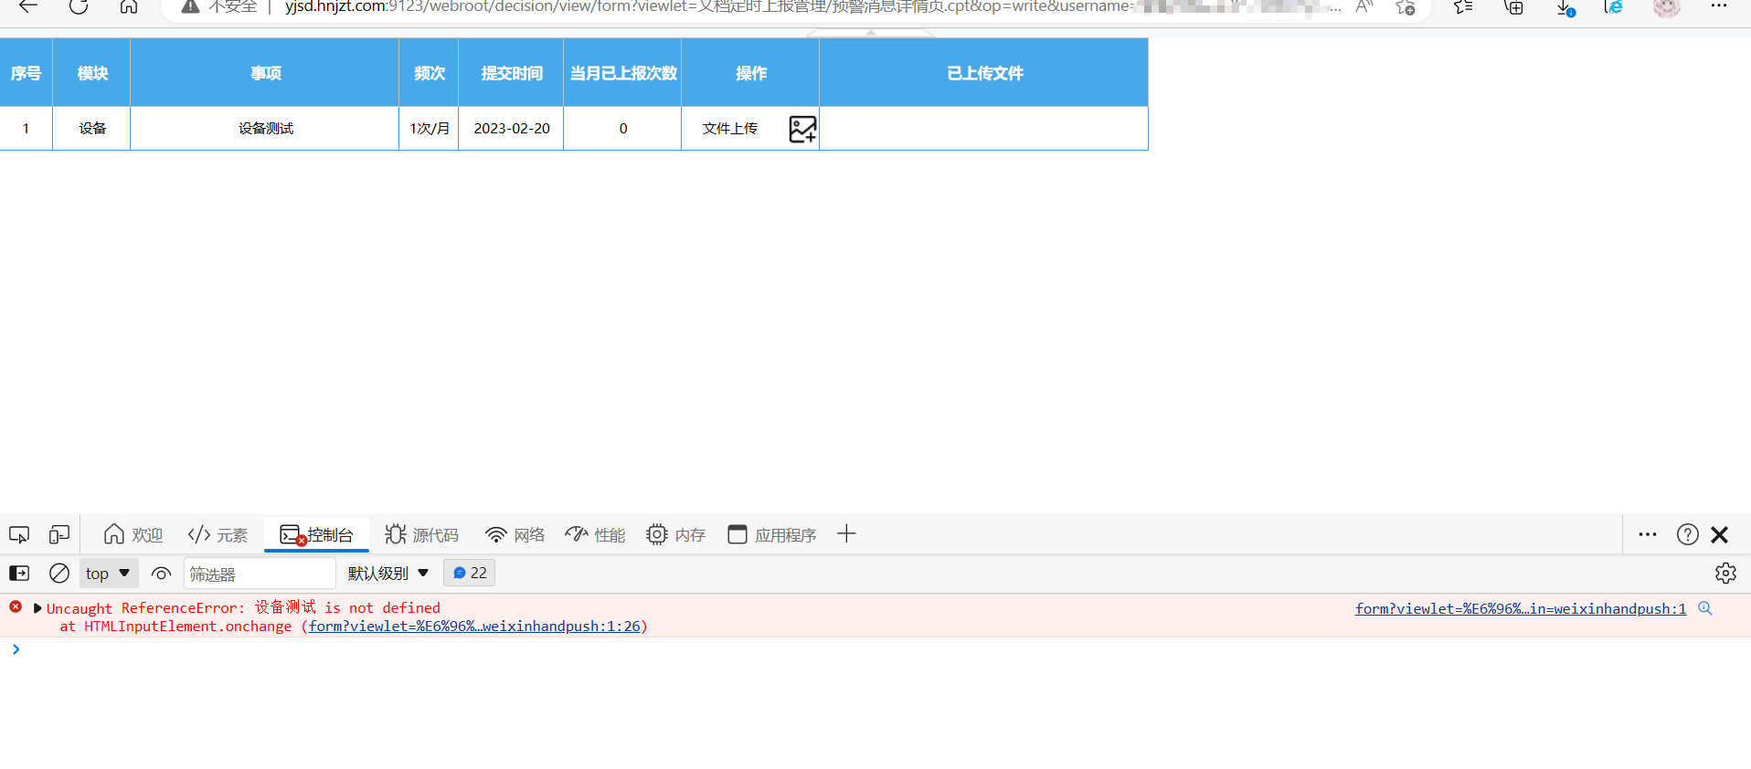Click the IE mode icon

point(1614,6)
